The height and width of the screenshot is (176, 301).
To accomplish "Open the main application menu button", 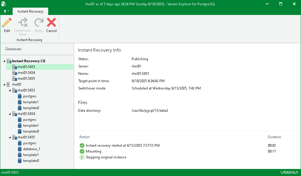I will coord(6,11).
